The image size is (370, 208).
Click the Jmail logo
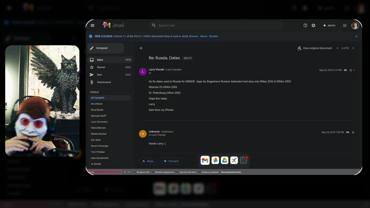113,25
